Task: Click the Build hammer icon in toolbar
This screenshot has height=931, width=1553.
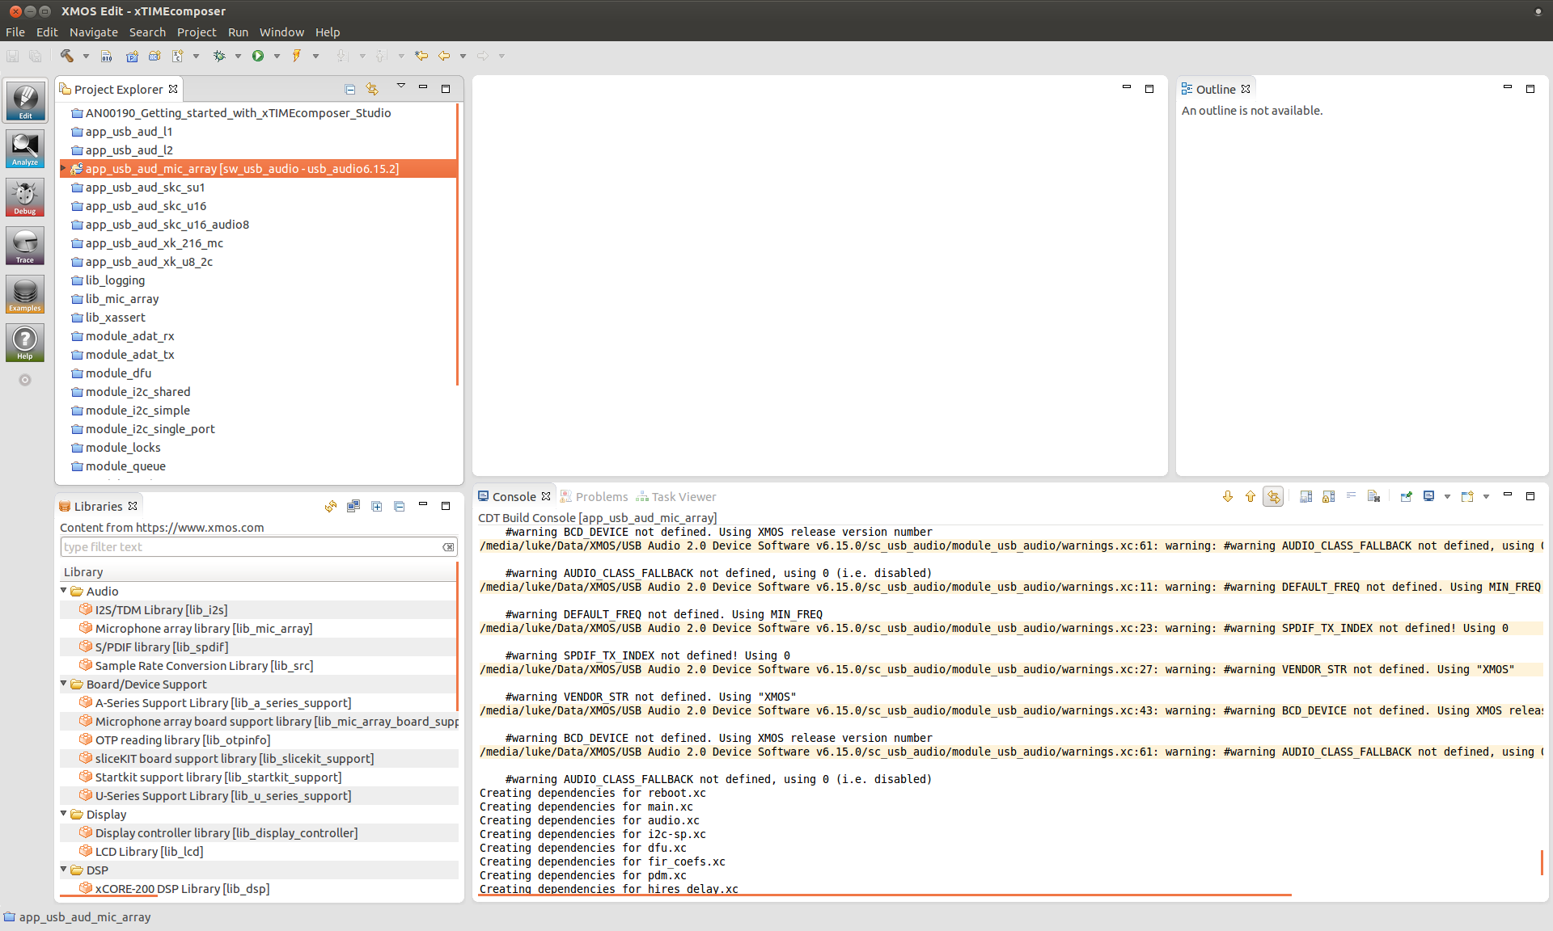Action: pos(67,56)
